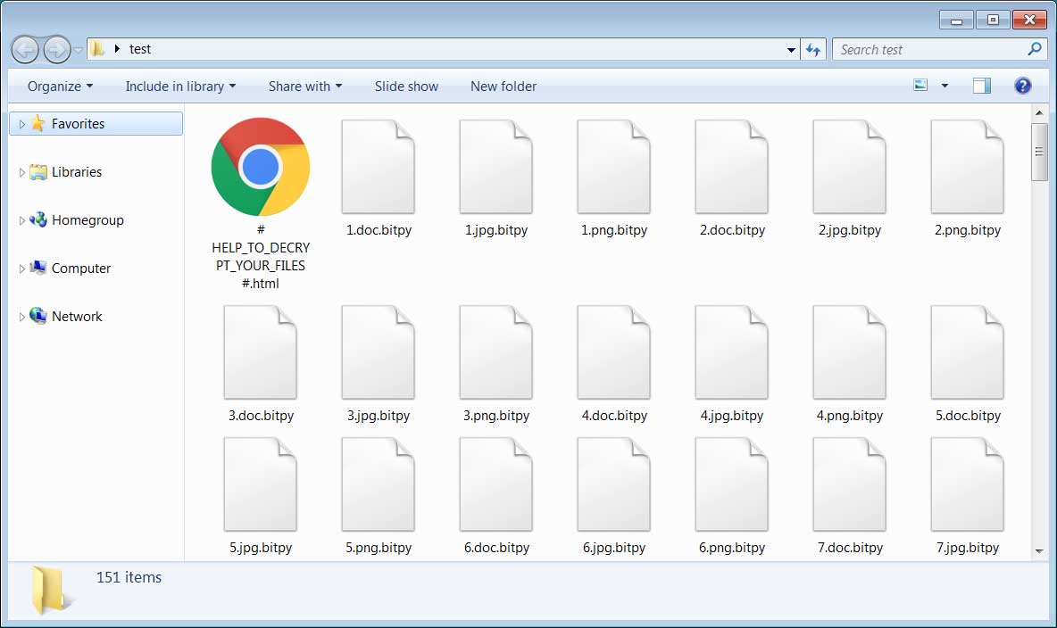Select the 3.doc.bitpy file icon
Viewport: 1057px width, 628px height.
260,352
